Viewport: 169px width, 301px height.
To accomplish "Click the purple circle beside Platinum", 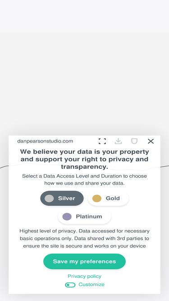I will point(67,217).
